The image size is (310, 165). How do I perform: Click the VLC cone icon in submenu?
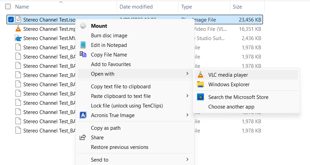point(201,75)
